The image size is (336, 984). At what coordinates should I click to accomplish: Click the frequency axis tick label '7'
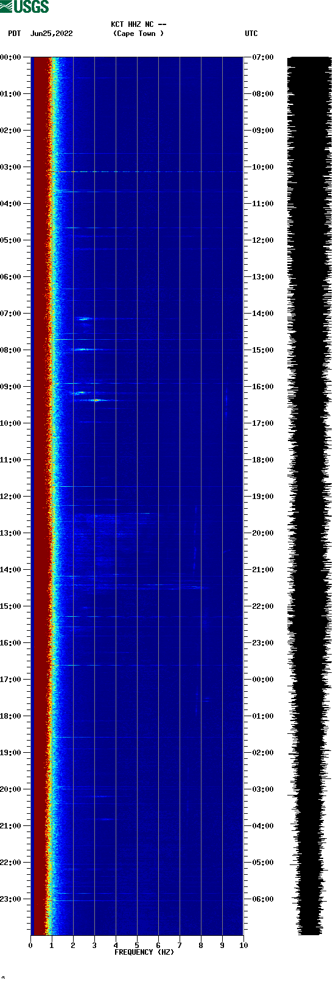[180, 946]
